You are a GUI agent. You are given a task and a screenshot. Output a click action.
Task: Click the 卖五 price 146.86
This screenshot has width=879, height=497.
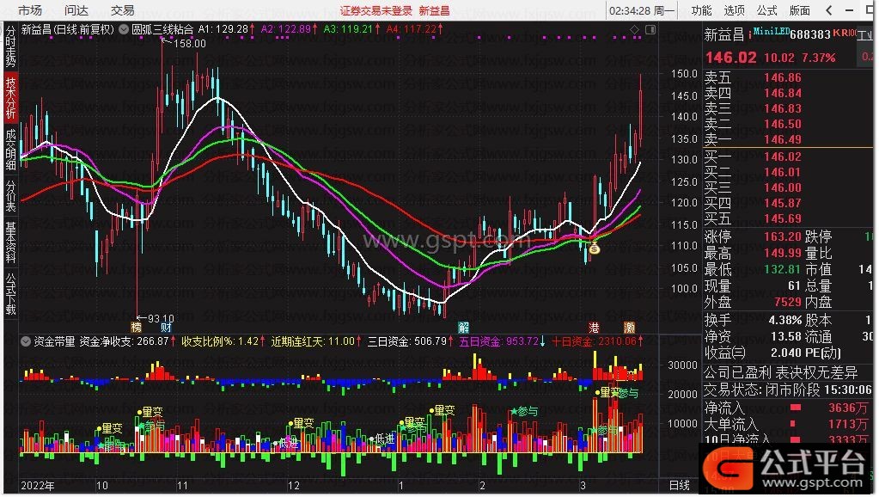[783, 77]
